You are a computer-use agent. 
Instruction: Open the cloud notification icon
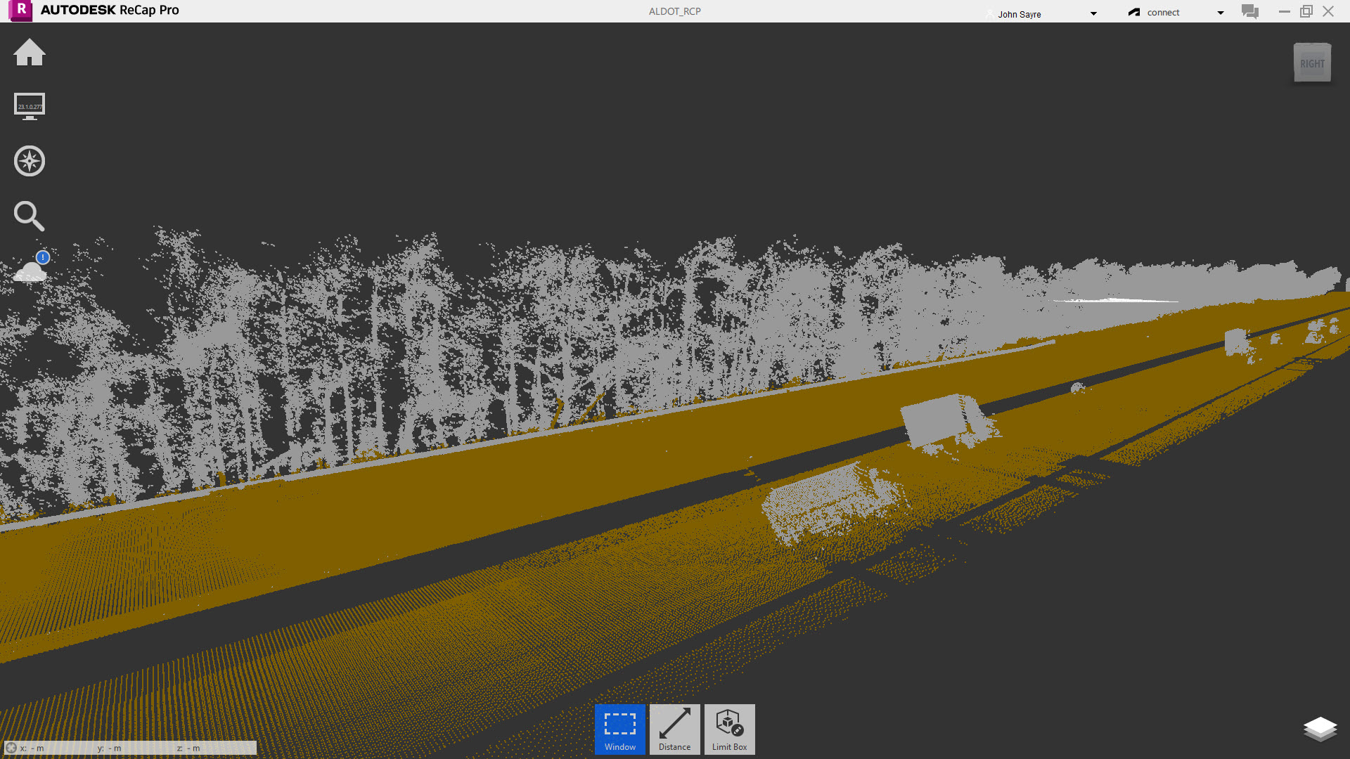click(30, 270)
